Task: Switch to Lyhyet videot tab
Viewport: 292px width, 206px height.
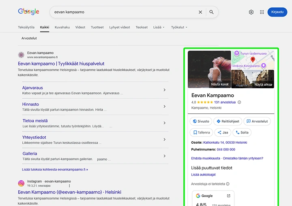Action: point(120,28)
